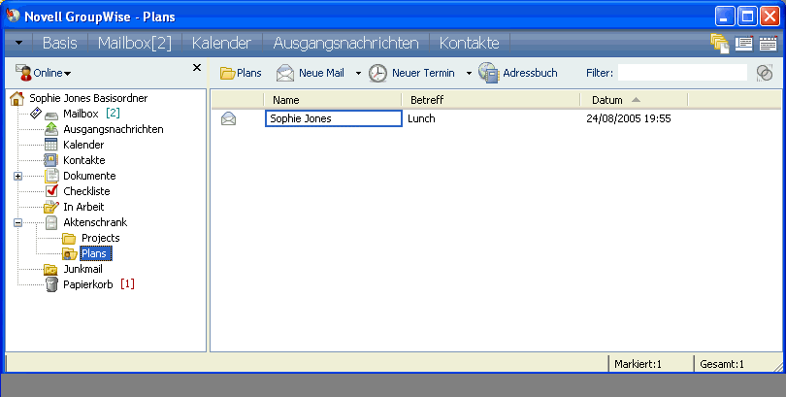Switch to the Basis tab
This screenshot has width=786, height=397.
pos(59,43)
